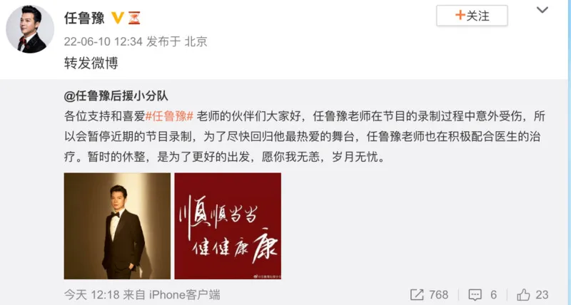View the man in tuxedo photo
571x305 pixels.
pos(117,226)
